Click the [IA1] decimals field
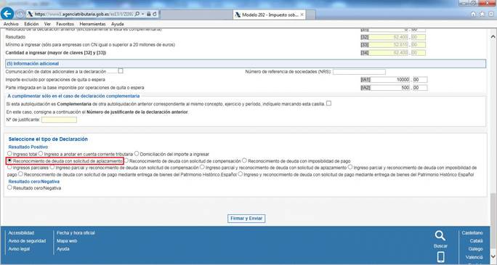Image resolution: width=497 pixels, height=265 pixels. (x=420, y=80)
